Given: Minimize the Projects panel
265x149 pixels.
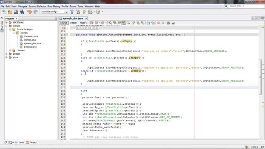Looking at the screenshot, I should point(56,19).
